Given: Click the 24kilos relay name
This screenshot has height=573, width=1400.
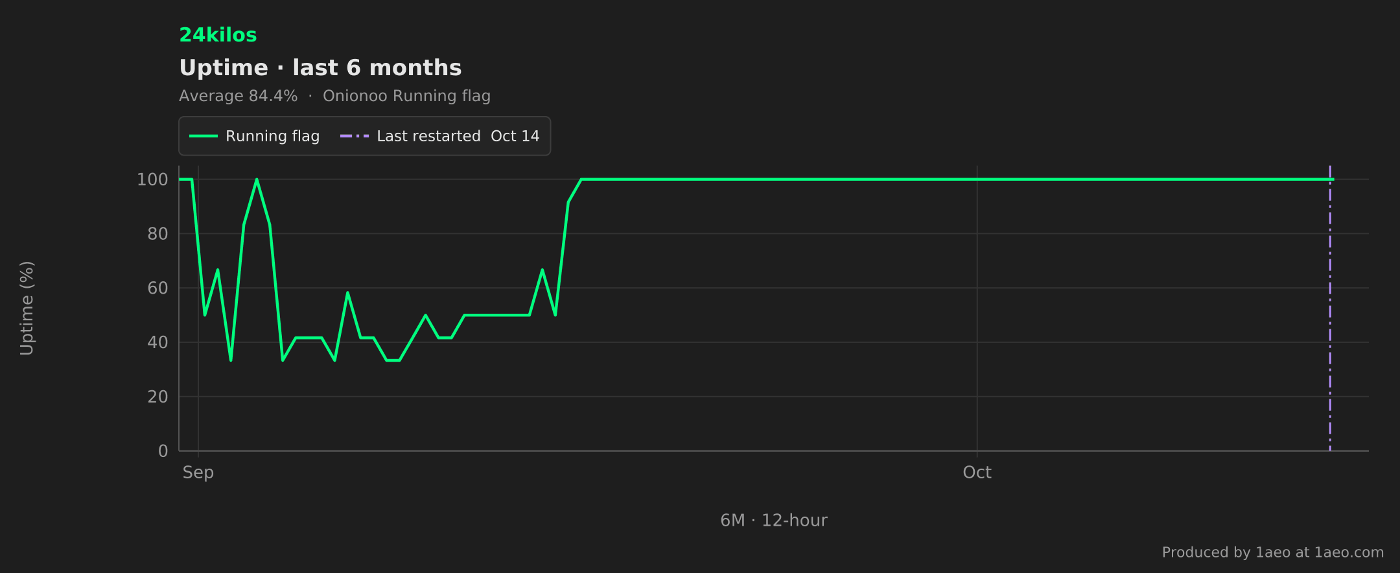Looking at the screenshot, I should [x=218, y=35].
